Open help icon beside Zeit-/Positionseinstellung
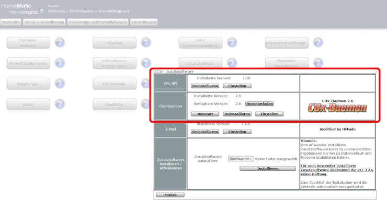The height and width of the screenshot is (212, 387). point(232,43)
